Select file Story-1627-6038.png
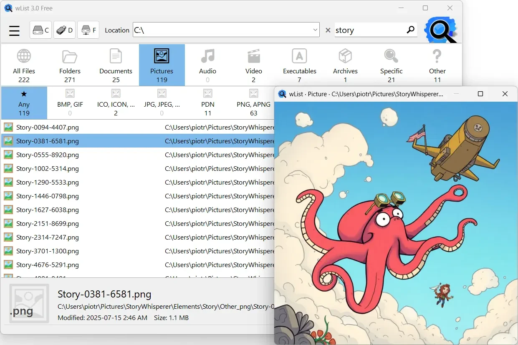 (x=138, y=210)
